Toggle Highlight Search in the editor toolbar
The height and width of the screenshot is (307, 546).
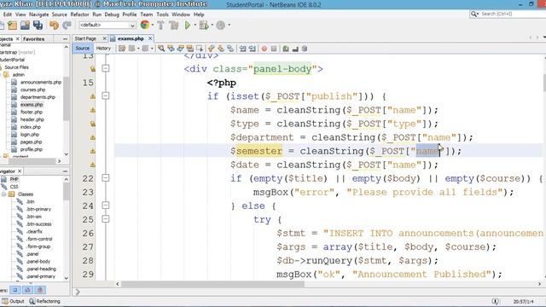tap(189, 49)
